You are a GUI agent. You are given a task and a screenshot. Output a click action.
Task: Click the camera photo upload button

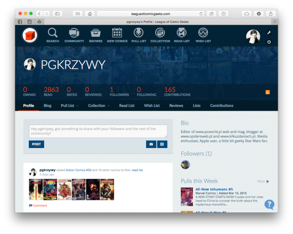click(151, 144)
